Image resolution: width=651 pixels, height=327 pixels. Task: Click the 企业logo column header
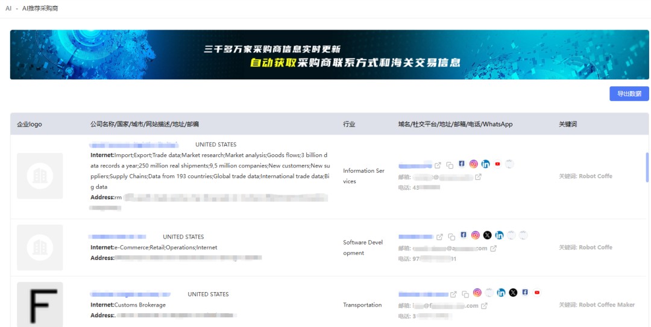click(x=30, y=124)
